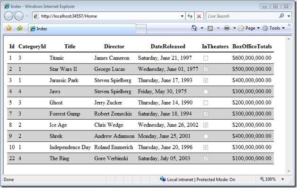Open Favorites Center star icon
Viewport: 297px width, 188px height.
pyautogui.click(x=9, y=28)
